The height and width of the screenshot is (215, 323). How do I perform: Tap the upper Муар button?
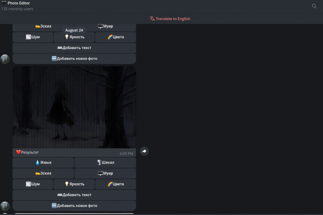105,26
